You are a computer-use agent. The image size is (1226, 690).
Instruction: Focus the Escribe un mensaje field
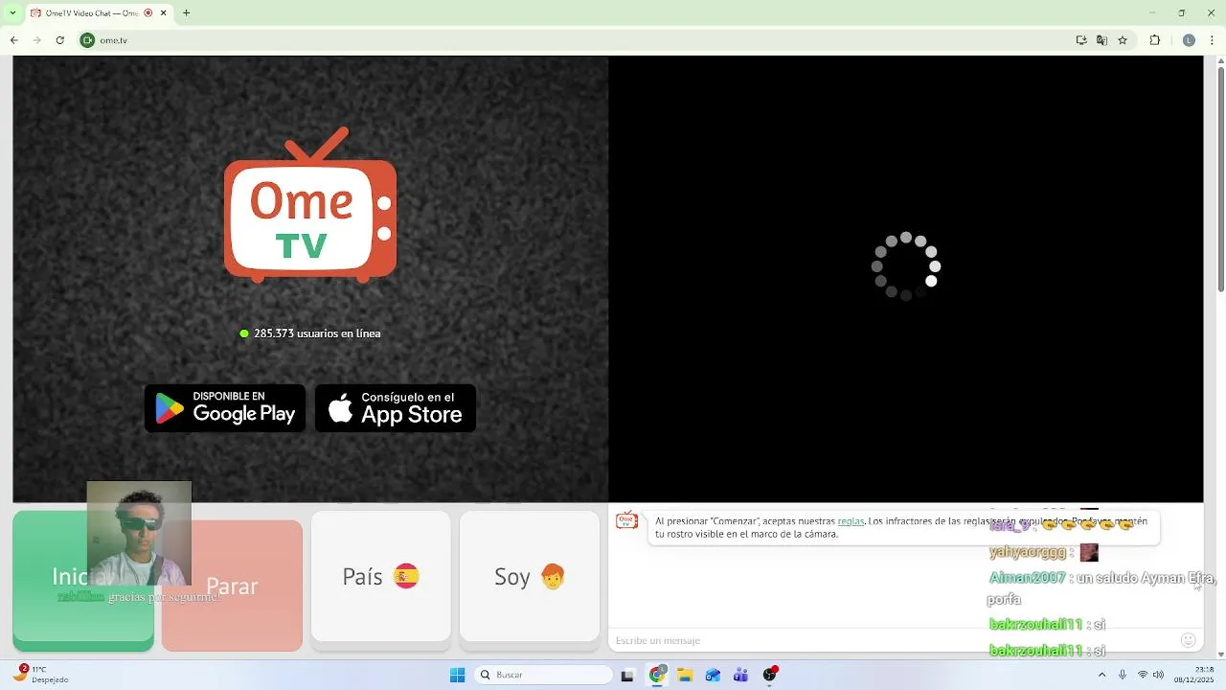tap(891, 640)
